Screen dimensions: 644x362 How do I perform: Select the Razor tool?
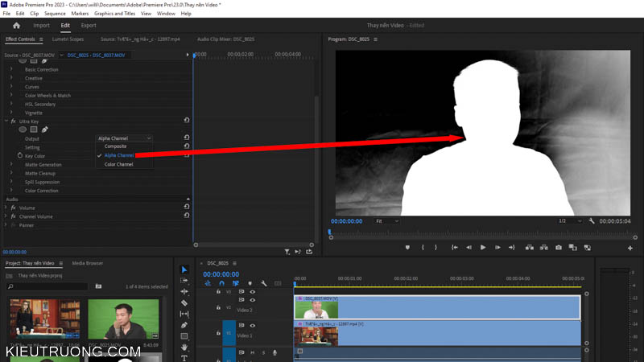click(x=184, y=303)
